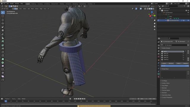Switch to the Modeling workspace tab
Image resolution: width=190 pixels, height=107 pixels.
(x=34, y=4)
